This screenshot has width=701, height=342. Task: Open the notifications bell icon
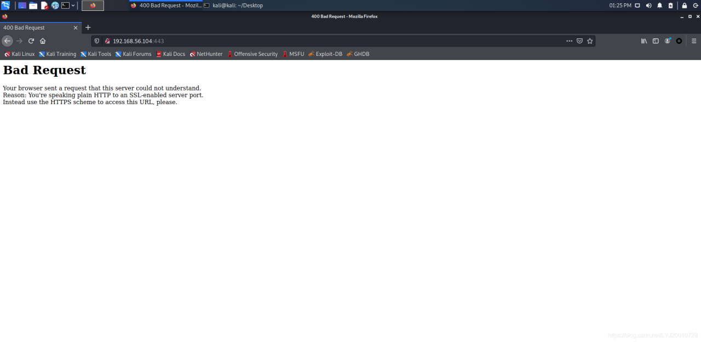click(x=659, y=5)
